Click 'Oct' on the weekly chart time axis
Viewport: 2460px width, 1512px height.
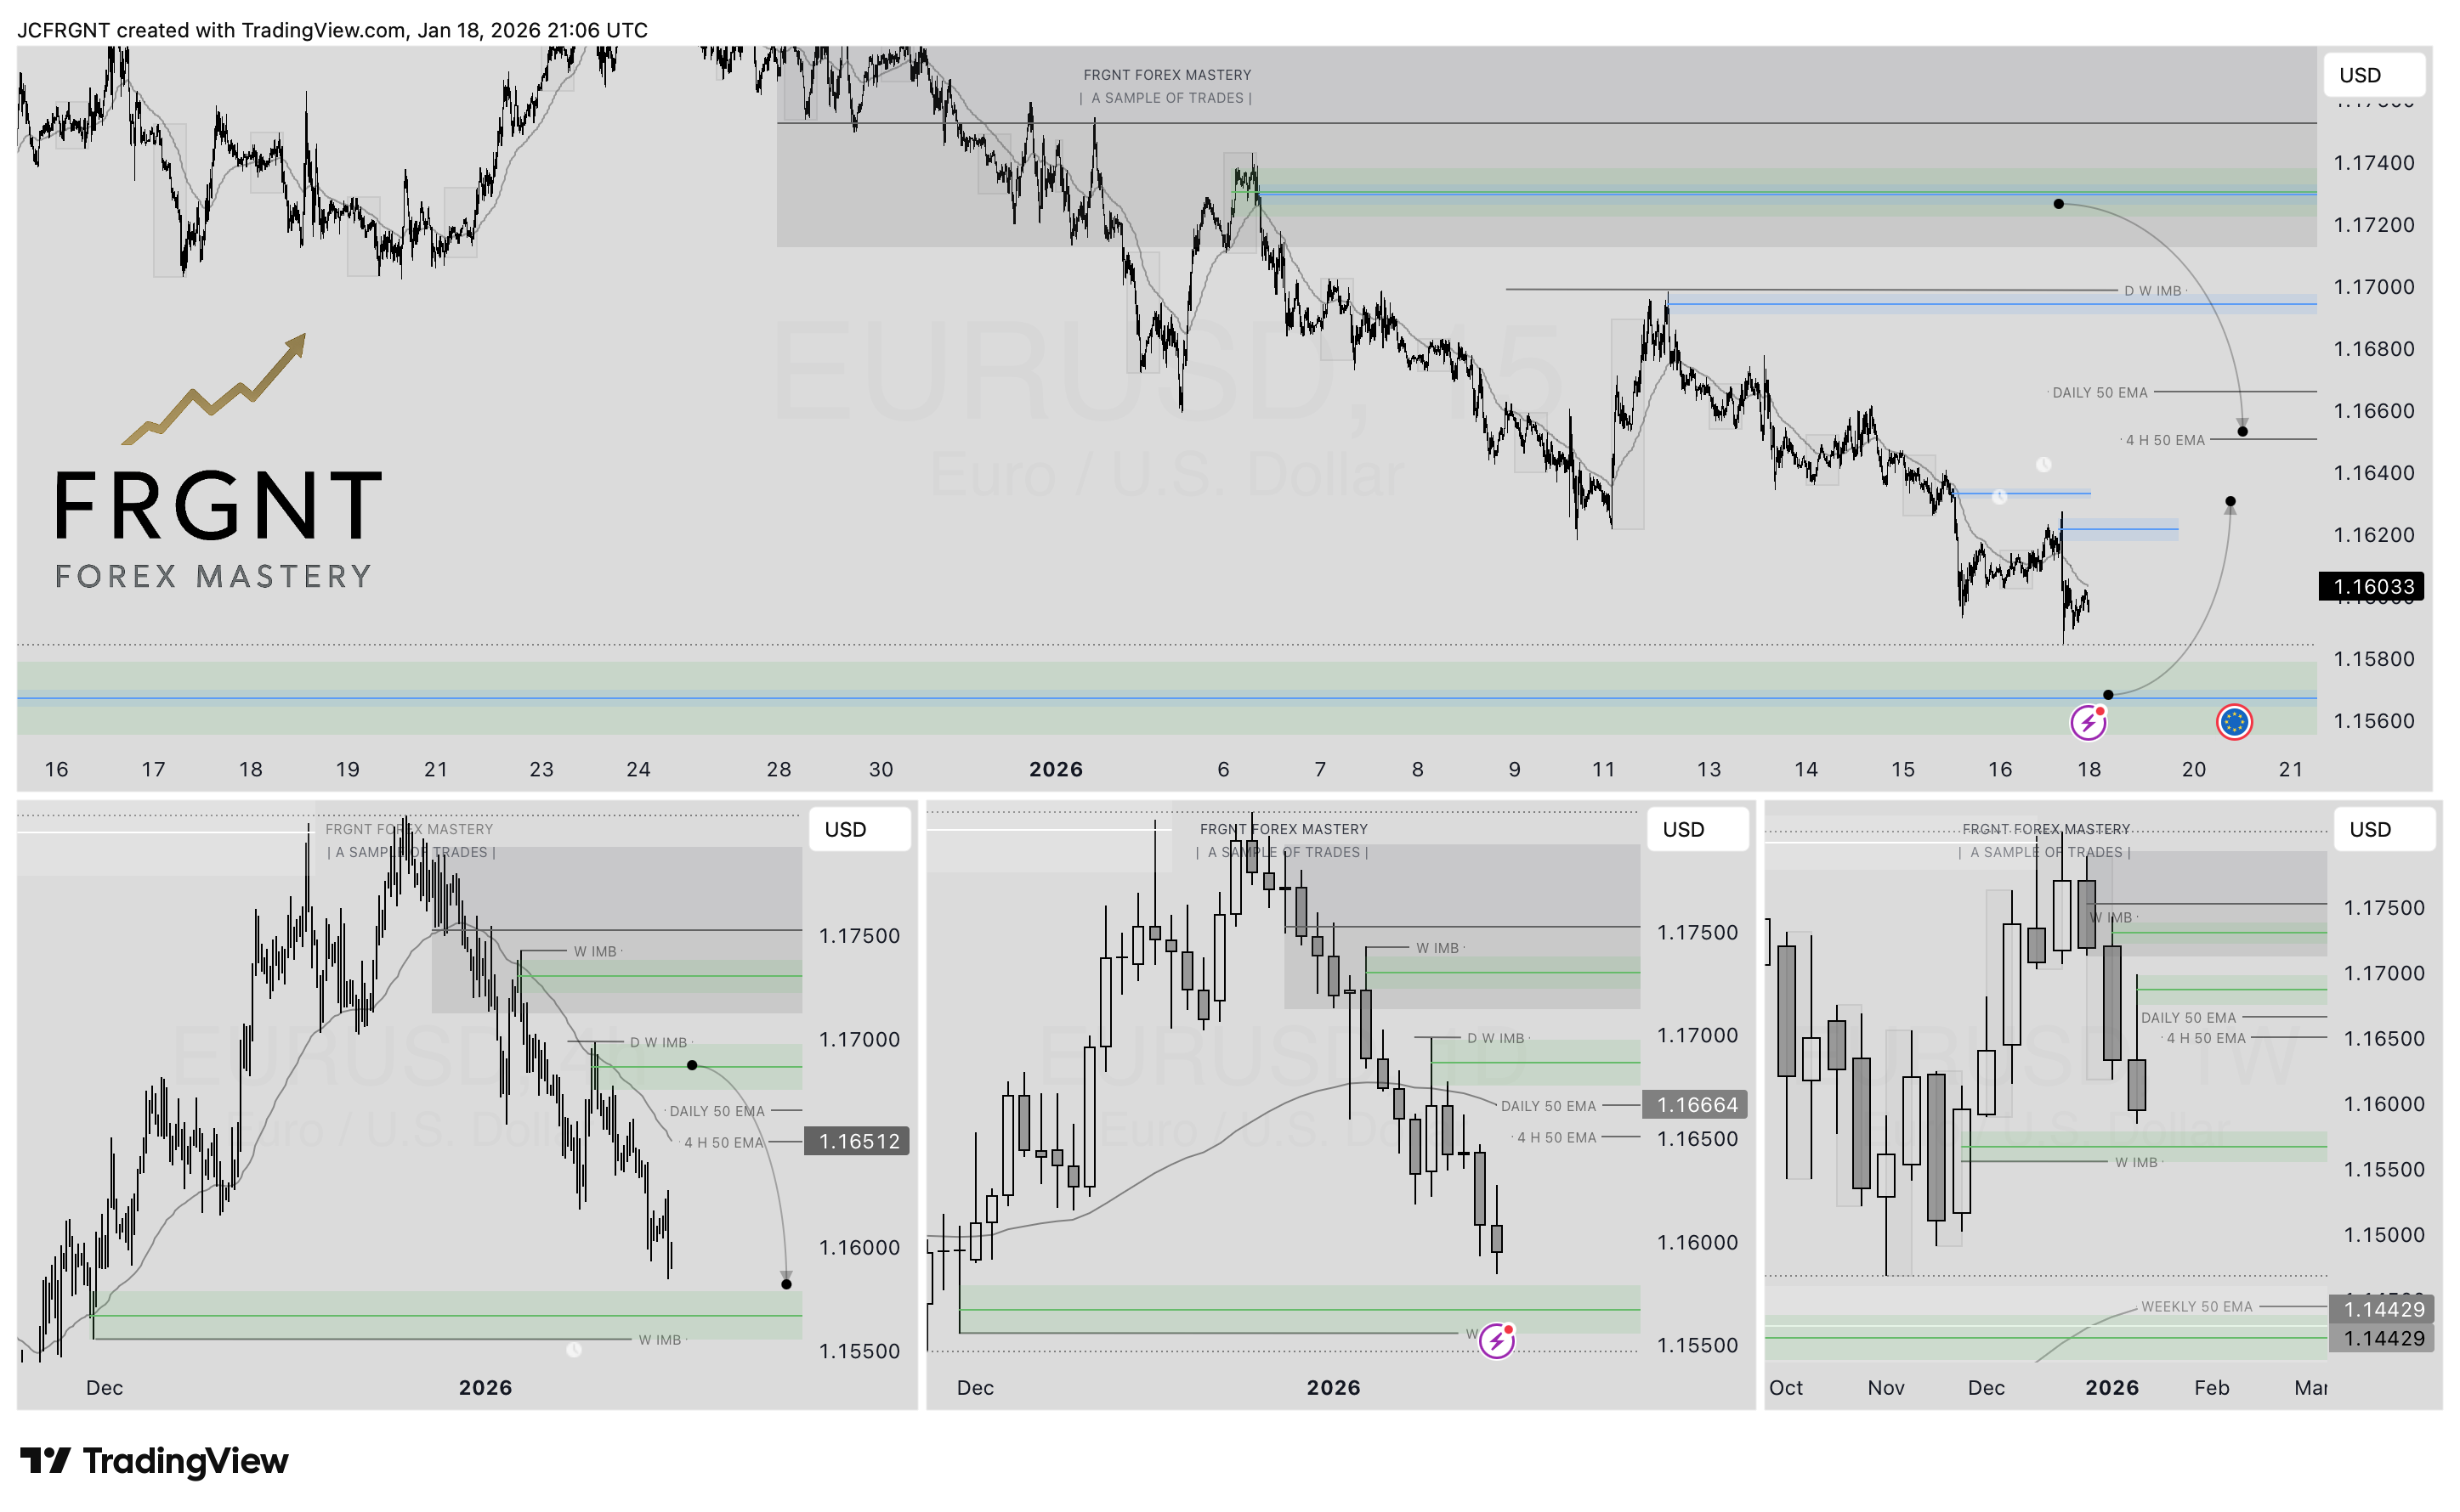pos(1786,1387)
